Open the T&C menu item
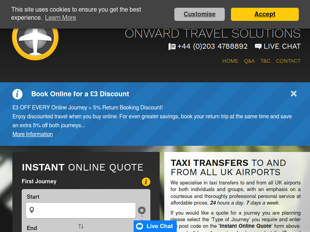The image size is (310, 232). pyautogui.click(x=265, y=61)
